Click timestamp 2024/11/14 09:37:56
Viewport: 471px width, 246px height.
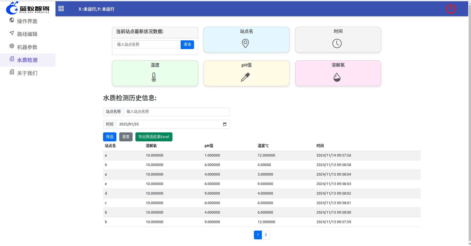(x=334, y=155)
